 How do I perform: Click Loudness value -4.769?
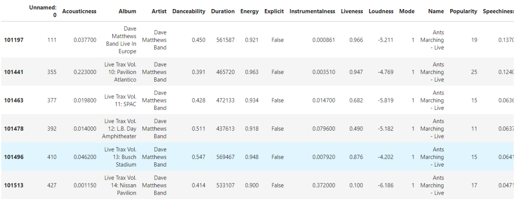[x=386, y=72]
